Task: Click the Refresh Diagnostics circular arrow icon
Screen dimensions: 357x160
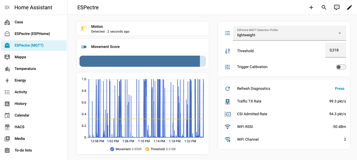Action: tap(228, 89)
